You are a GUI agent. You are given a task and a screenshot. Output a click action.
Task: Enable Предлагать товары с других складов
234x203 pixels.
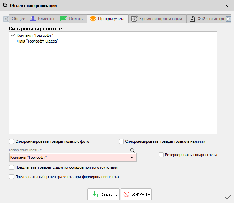click(11, 168)
